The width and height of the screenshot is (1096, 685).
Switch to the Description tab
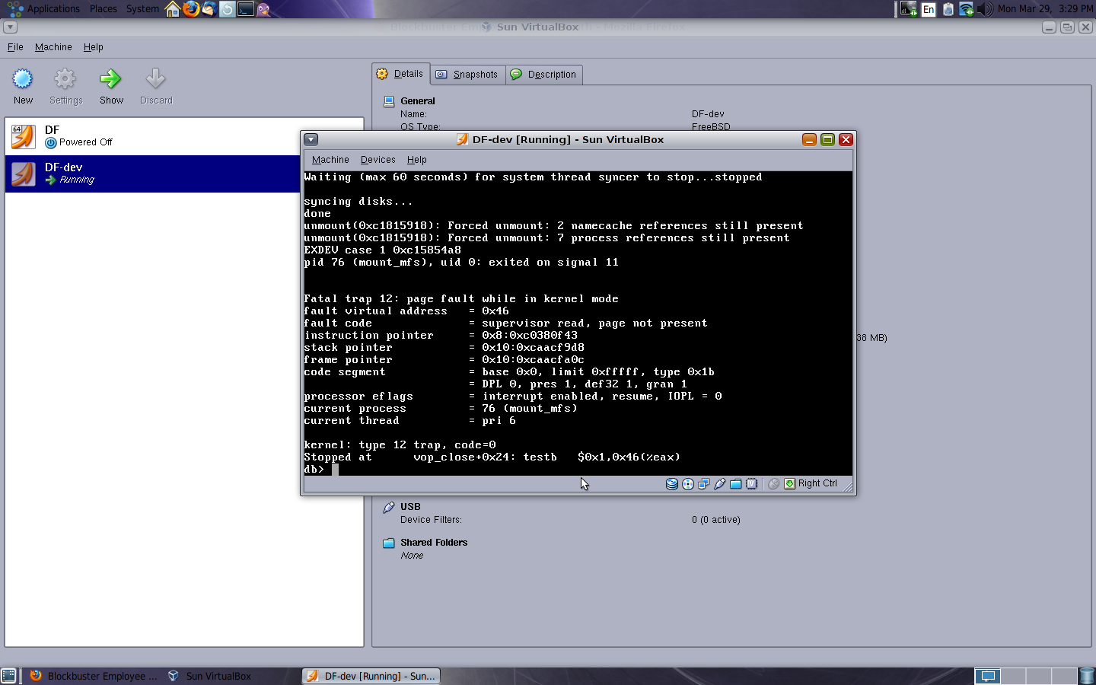click(x=544, y=75)
